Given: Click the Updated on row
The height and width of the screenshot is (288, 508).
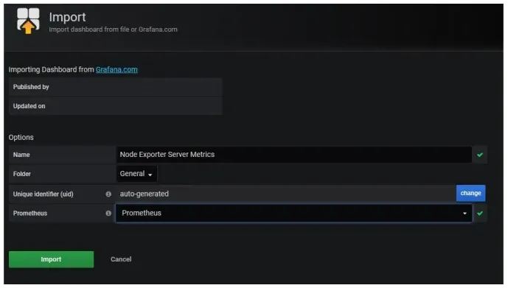Looking at the screenshot, I should coord(115,106).
